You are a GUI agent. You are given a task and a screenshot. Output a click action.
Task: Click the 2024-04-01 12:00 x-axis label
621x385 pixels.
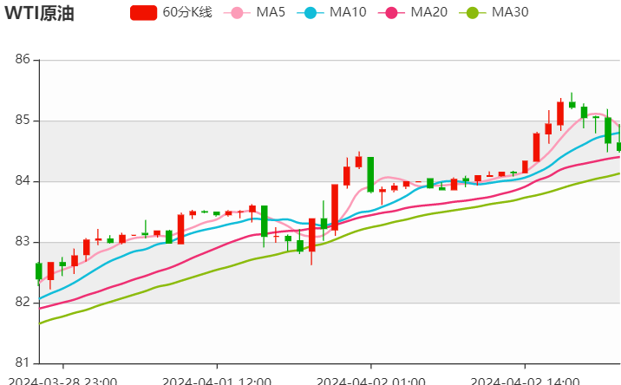coord(217,381)
